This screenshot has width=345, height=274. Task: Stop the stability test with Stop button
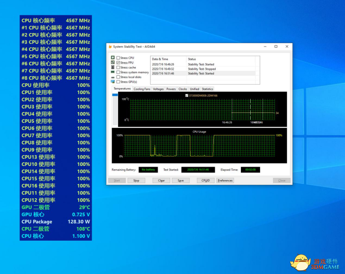(136, 180)
